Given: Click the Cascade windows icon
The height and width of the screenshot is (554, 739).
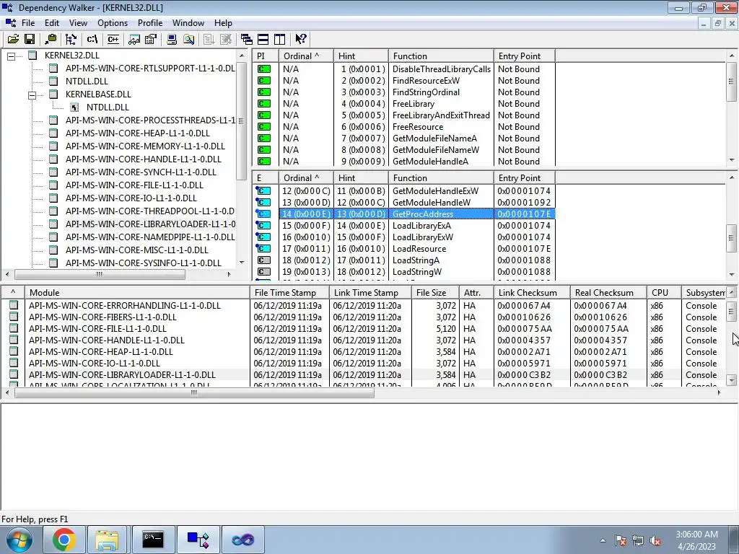Looking at the screenshot, I should pyautogui.click(x=246, y=39).
